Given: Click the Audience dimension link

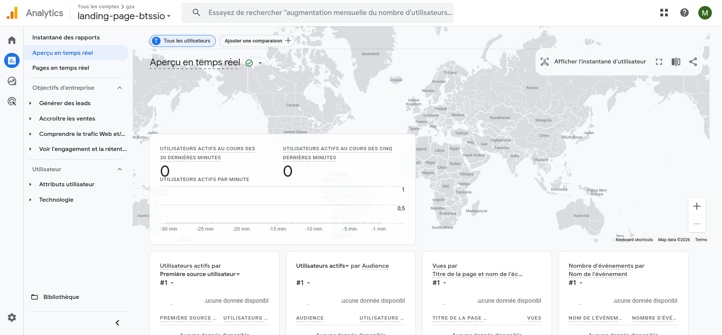Looking at the screenshot, I should coord(375,266).
